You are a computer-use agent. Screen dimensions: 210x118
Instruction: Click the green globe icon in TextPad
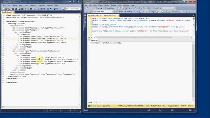pyautogui.click(x=54, y=9)
